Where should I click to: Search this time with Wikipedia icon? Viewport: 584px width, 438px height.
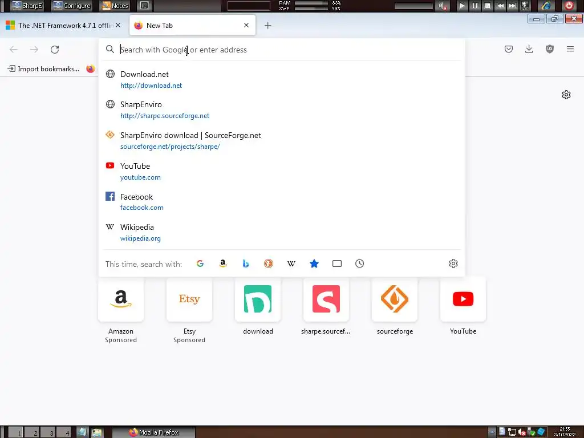(291, 263)
